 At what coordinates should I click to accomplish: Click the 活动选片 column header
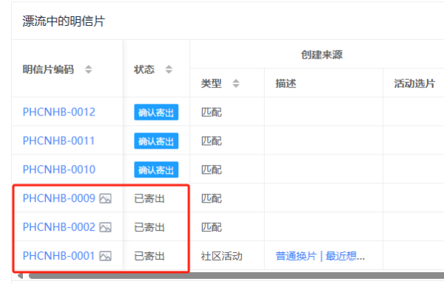point(414,84)
